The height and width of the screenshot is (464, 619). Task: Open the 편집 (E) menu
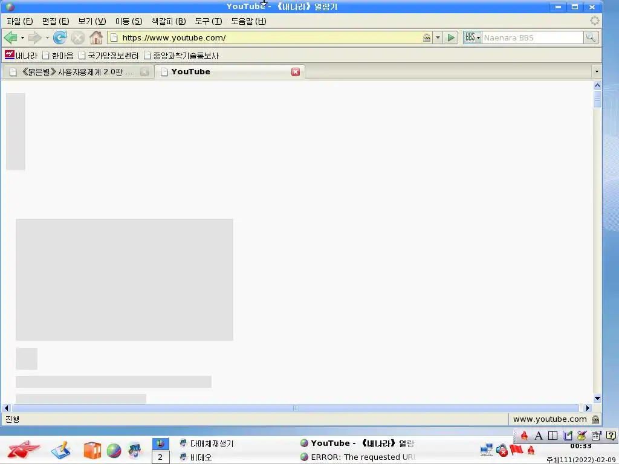pyautogui.click(x=56, y=21)
